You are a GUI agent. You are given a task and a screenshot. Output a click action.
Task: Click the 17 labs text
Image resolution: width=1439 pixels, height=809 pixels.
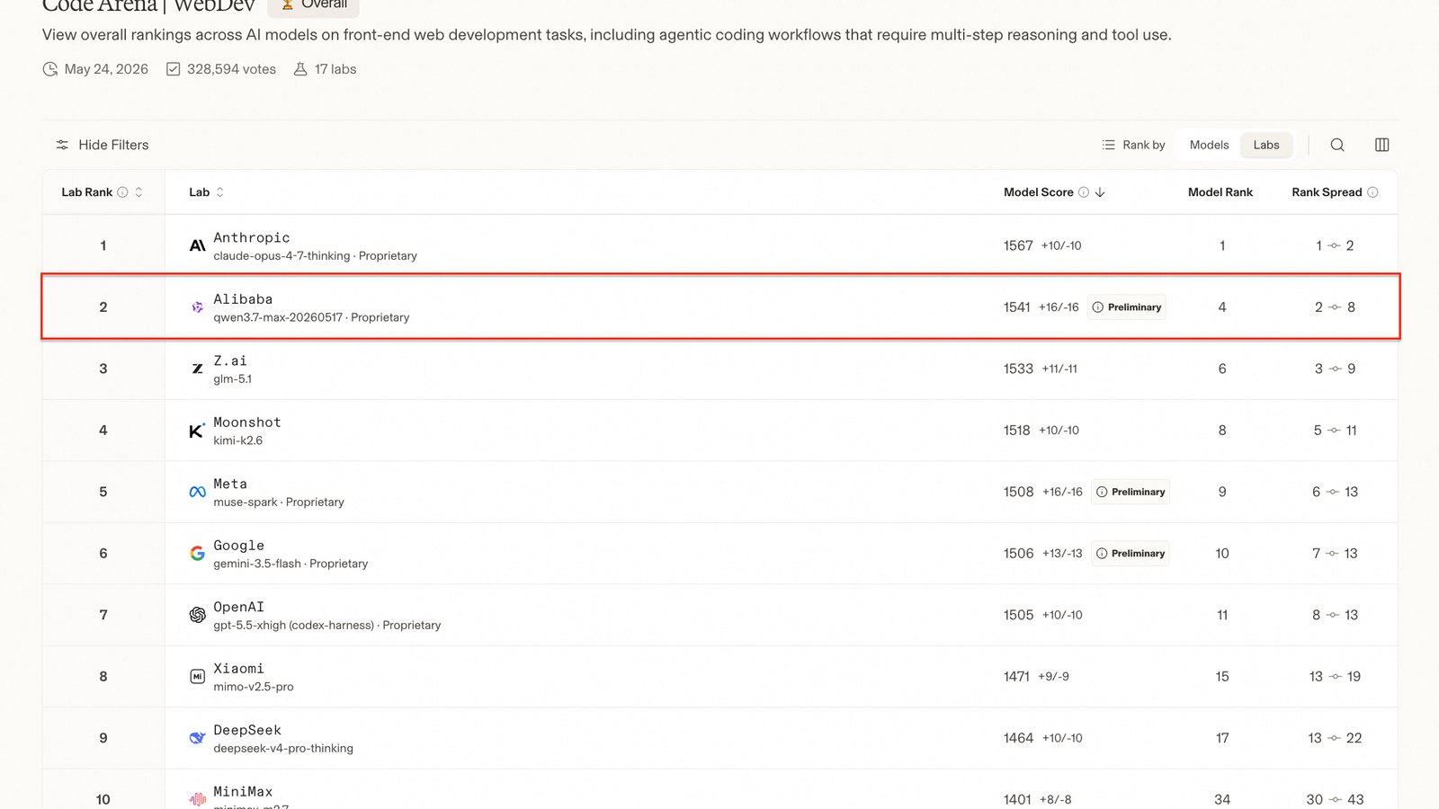(335, 69)
